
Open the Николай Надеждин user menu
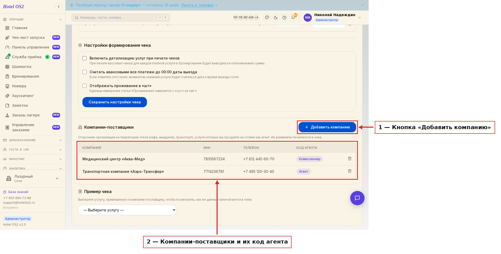[332, 17]
